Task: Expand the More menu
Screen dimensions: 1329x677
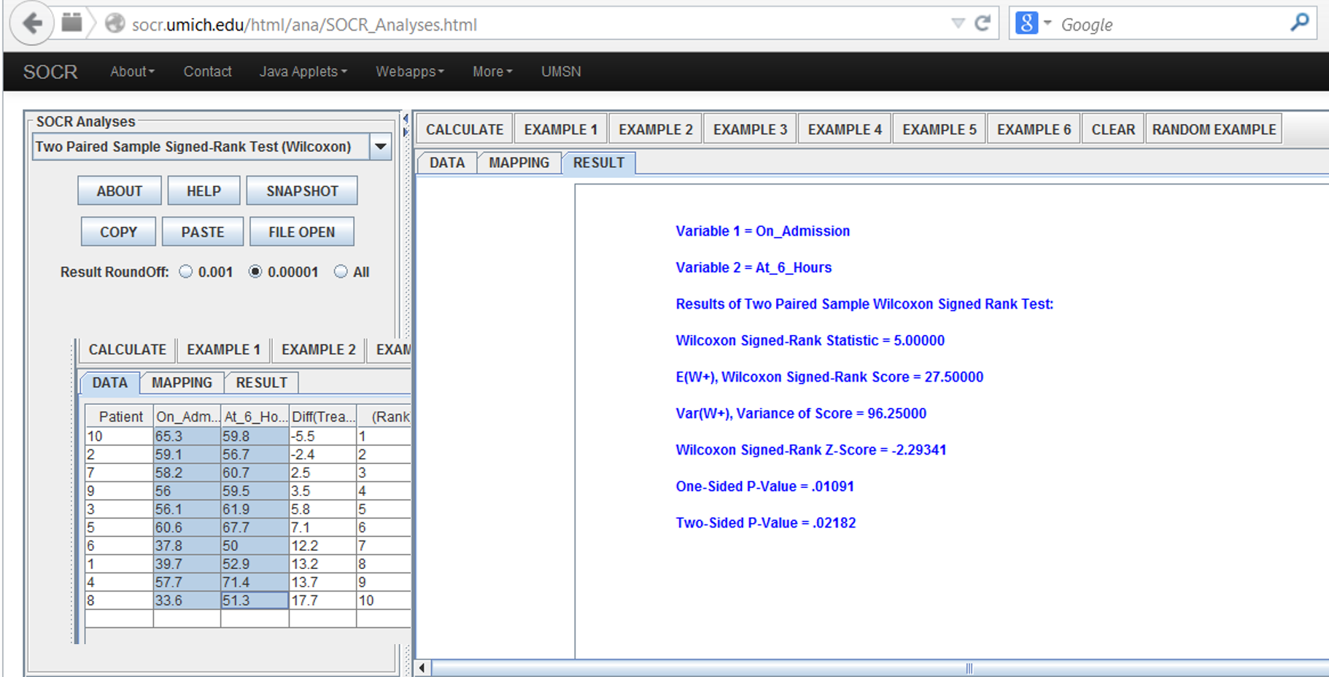Action: click(x=492, y=71)
